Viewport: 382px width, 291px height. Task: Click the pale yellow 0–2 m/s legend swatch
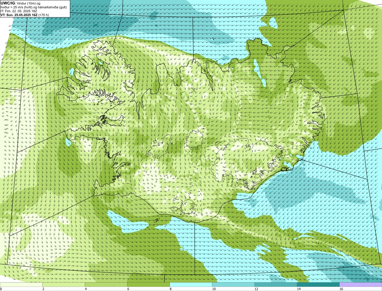coord(21,285)
